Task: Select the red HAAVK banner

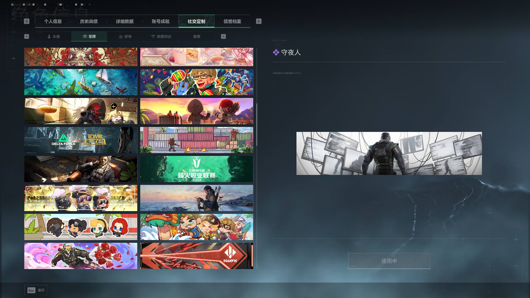Action: [197, 256]
